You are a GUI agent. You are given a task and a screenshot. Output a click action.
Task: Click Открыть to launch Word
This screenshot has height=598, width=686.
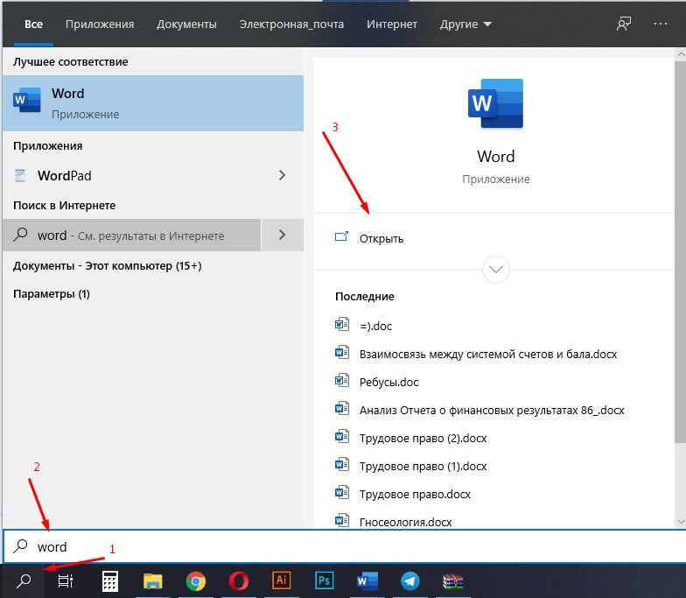click(381, 238)
